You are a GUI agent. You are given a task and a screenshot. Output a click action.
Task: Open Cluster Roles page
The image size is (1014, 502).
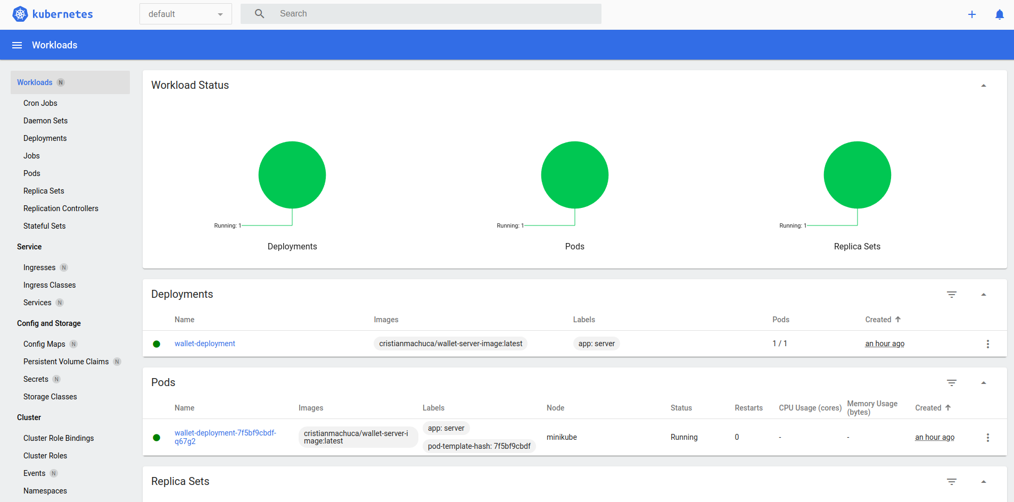45,456
